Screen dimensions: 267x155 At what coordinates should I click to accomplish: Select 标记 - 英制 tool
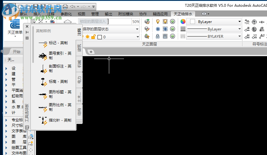coord(55,44)
